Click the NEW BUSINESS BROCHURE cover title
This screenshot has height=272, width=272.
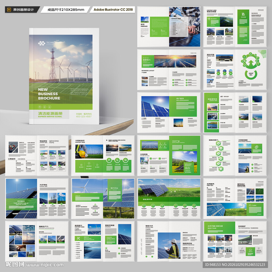pyautogui.click(x=49, y=94)
